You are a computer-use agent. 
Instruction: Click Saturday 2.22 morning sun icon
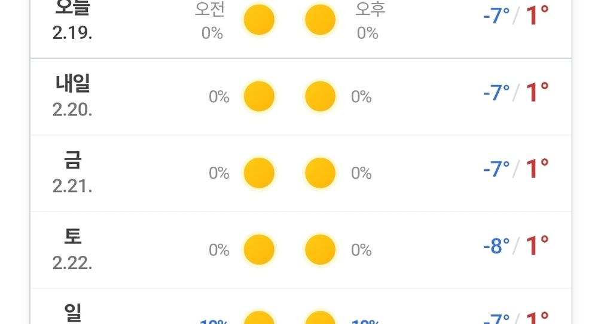(259, 250)
